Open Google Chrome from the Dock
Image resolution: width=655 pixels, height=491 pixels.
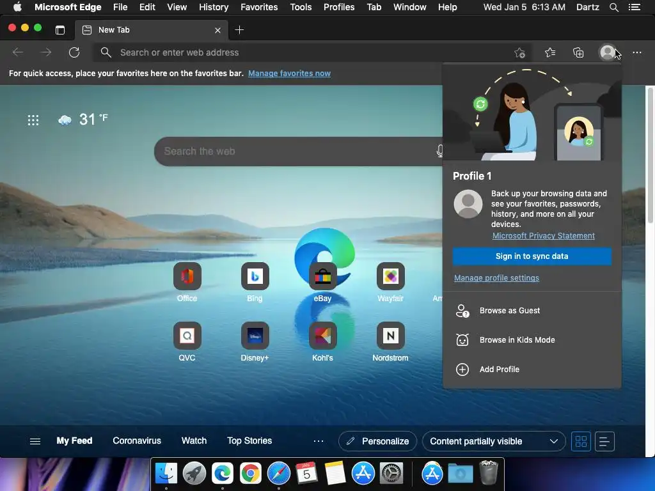pyautogui.click(x=250, y=474)
